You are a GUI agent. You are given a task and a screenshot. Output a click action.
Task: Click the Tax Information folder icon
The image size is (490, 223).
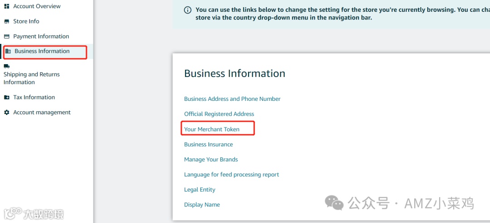point(6,98)
